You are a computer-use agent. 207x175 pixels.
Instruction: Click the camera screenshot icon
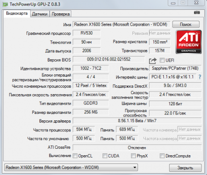[197, 12]
